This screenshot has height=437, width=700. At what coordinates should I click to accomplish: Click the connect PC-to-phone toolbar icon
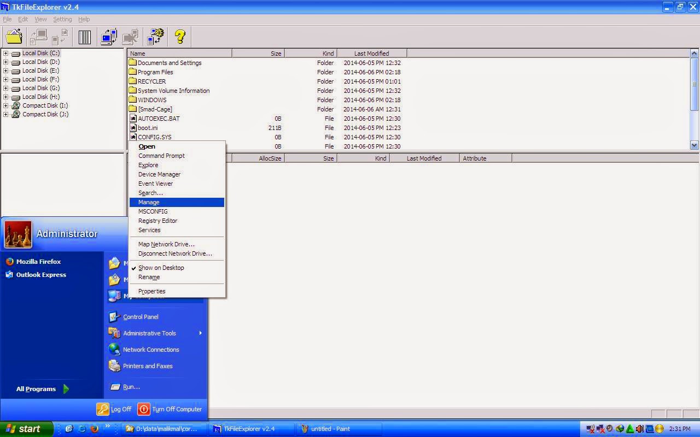[109, 37]
